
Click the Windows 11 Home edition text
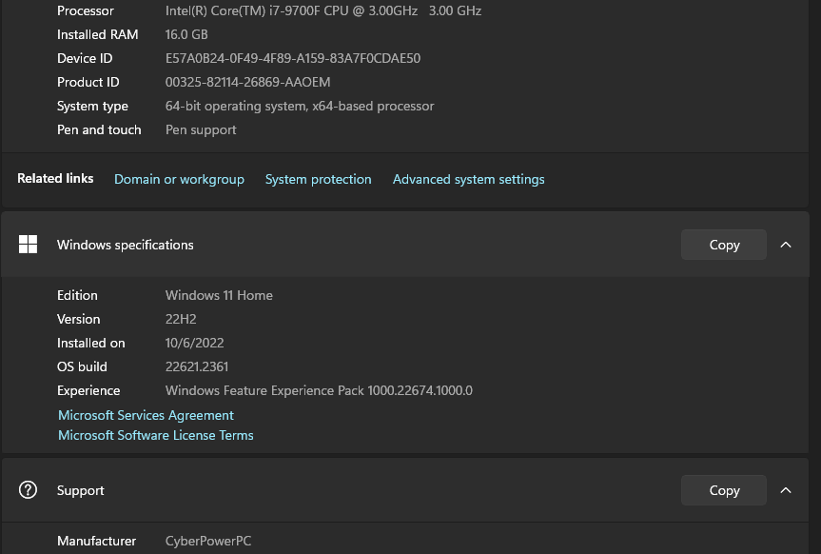[219, 295]
